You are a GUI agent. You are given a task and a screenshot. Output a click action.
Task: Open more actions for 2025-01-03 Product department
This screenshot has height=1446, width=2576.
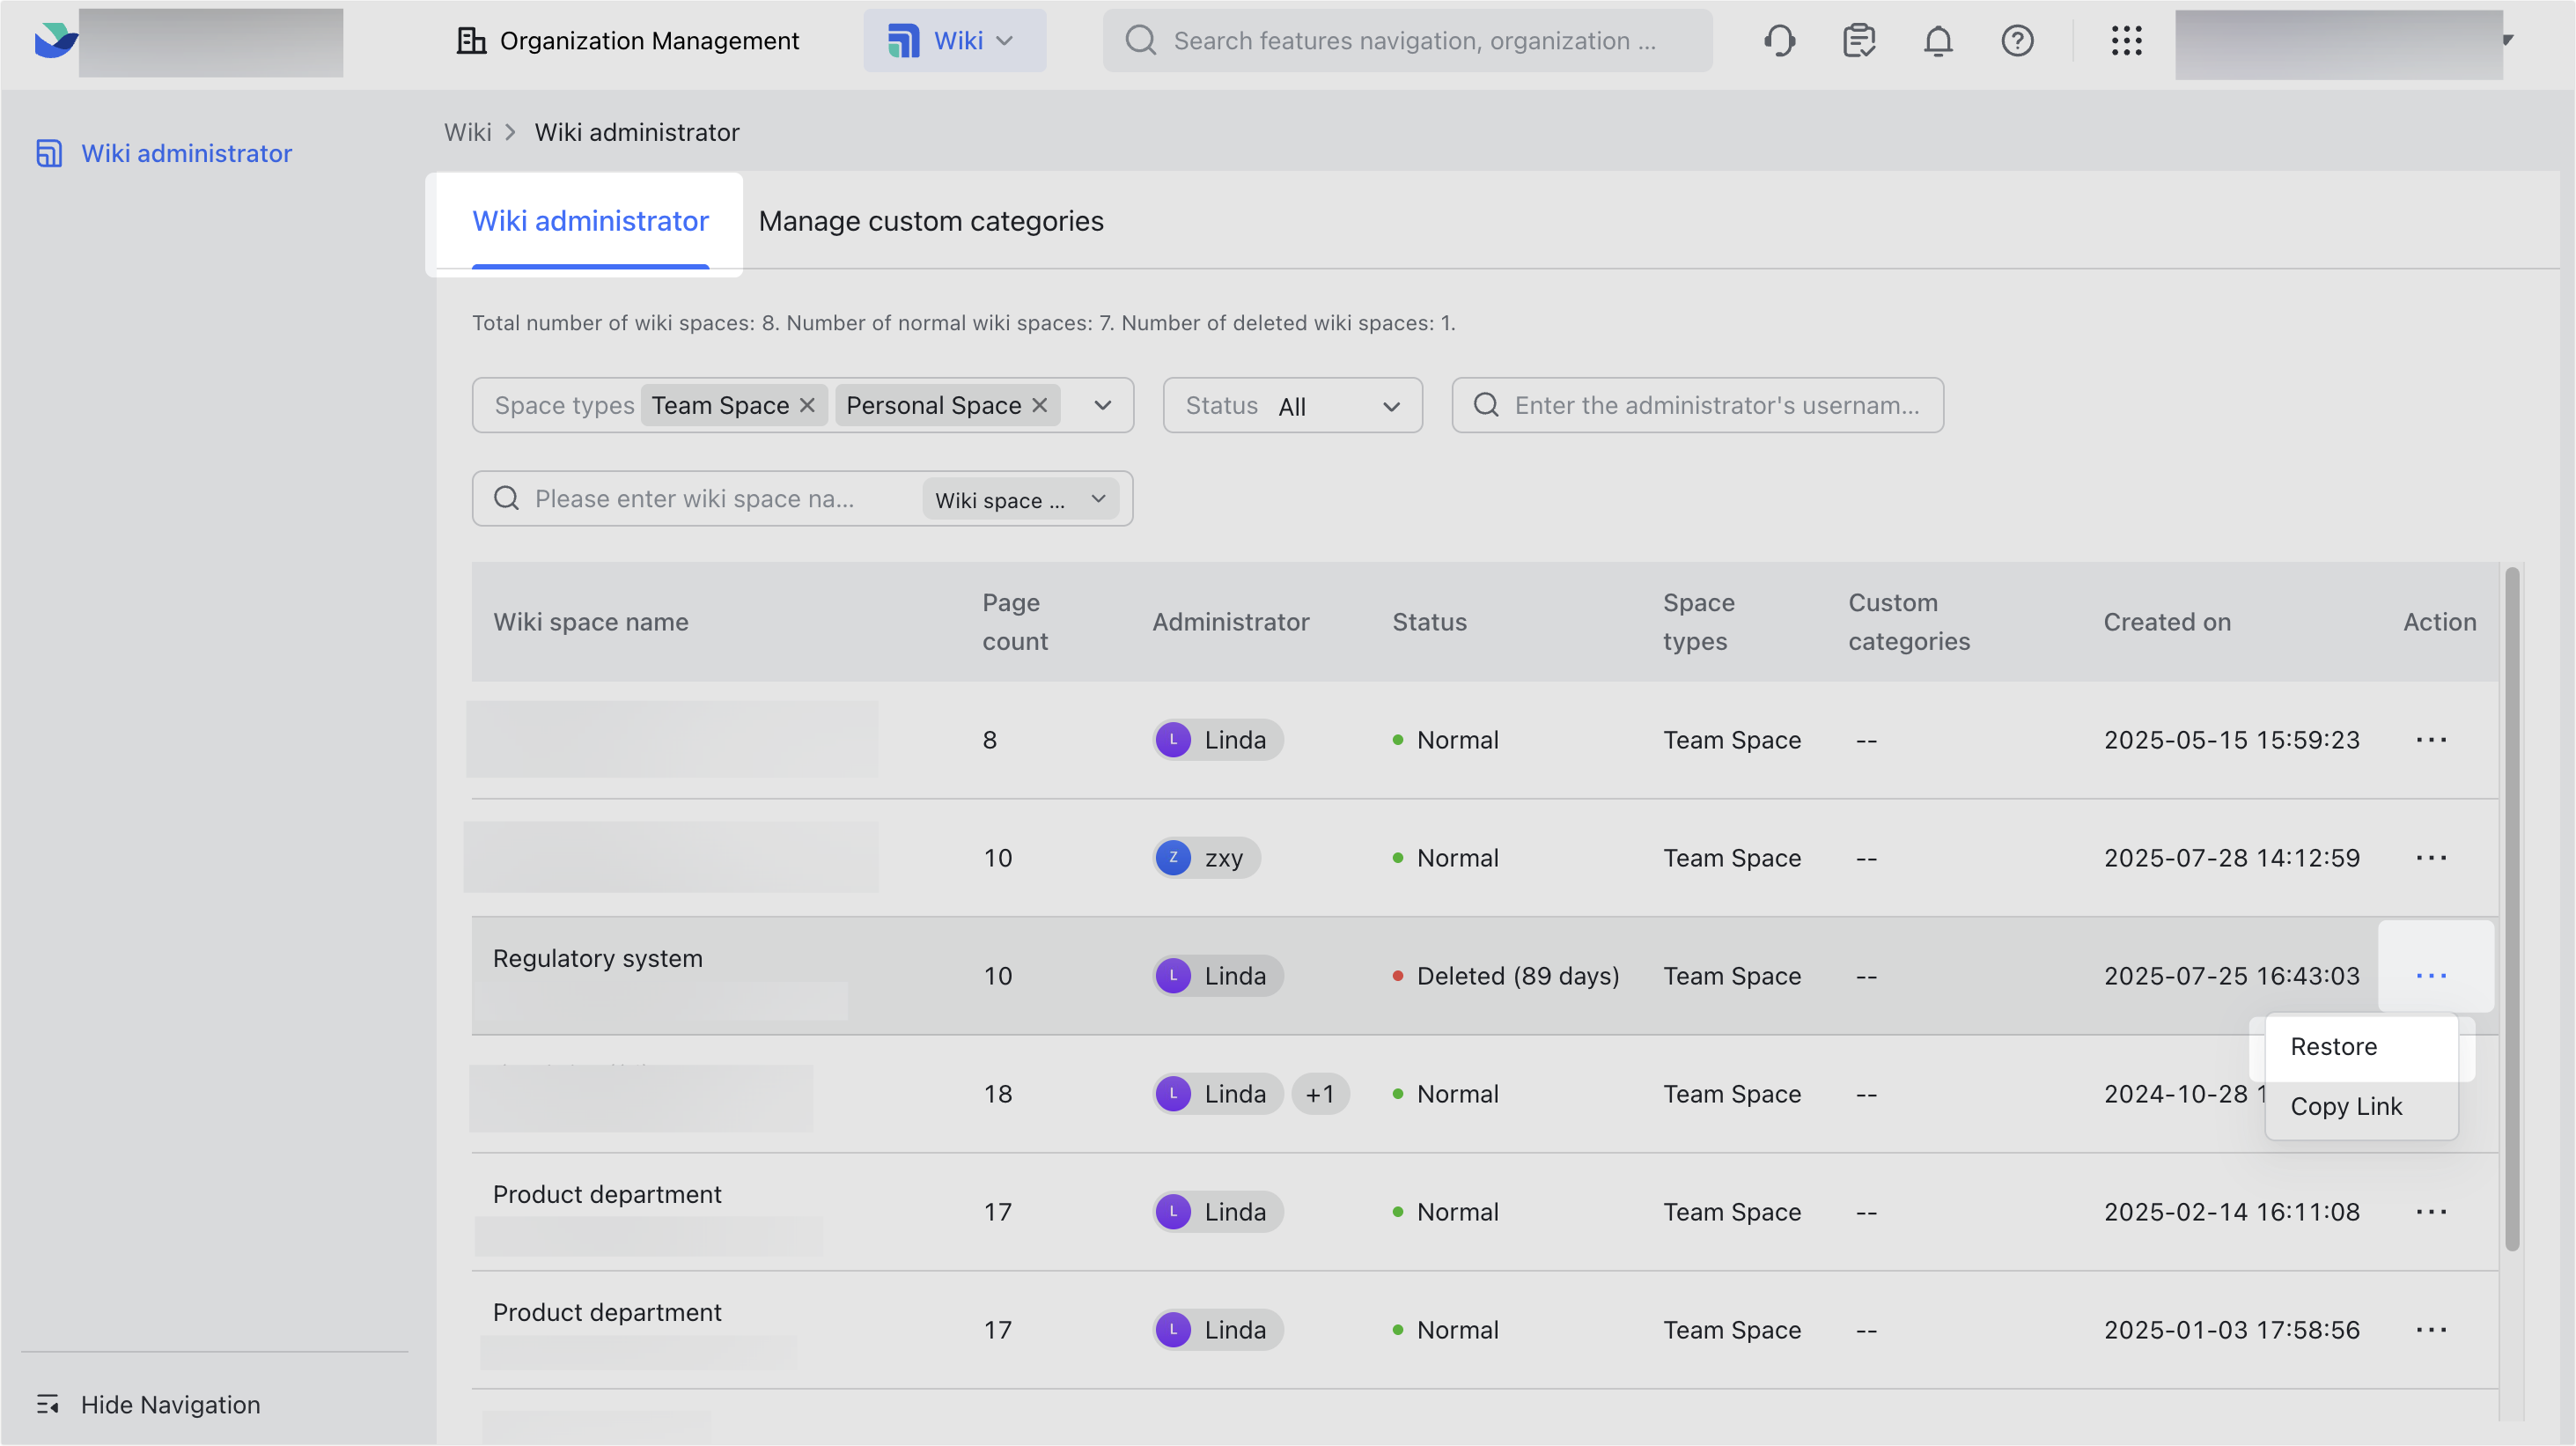(2431, 1330)
